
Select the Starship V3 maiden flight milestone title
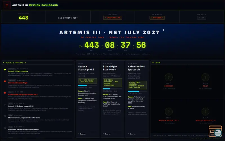click(x=18, y=83)
